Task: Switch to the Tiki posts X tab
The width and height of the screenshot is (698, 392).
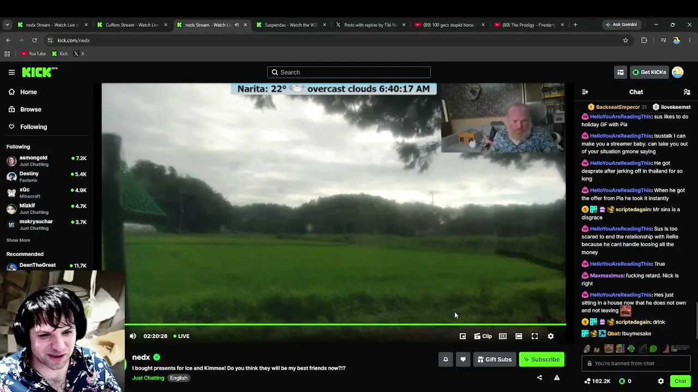Action: [371, 24]
